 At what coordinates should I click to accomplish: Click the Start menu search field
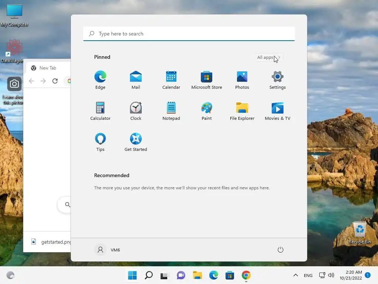pos(189,34)
